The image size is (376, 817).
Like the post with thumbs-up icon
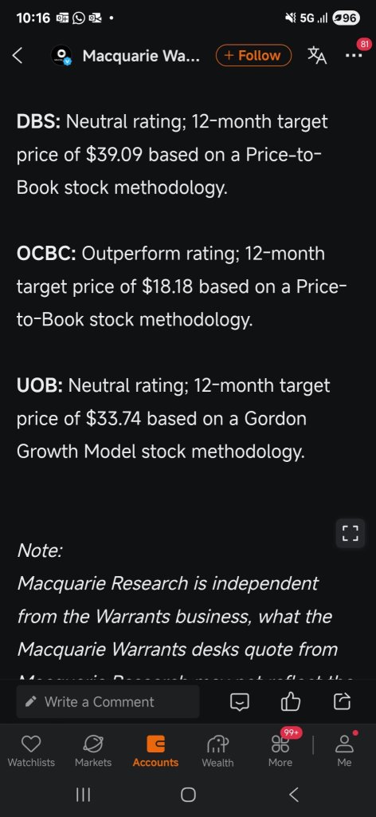291,701
